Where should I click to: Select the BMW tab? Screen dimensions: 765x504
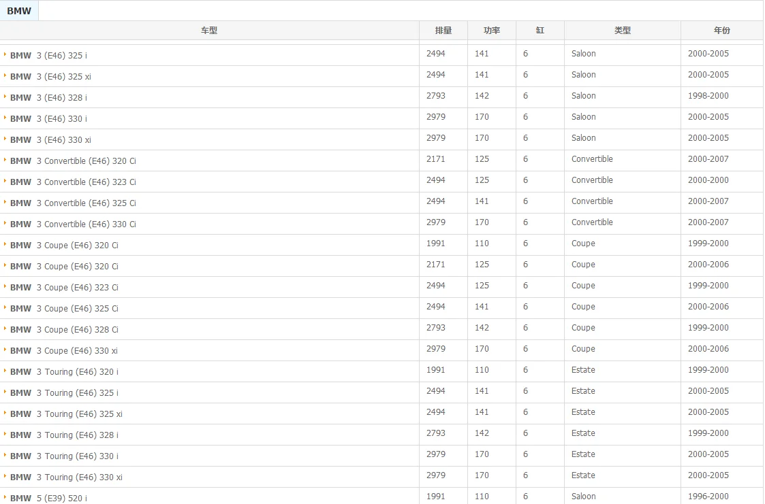tap(19, 11)
